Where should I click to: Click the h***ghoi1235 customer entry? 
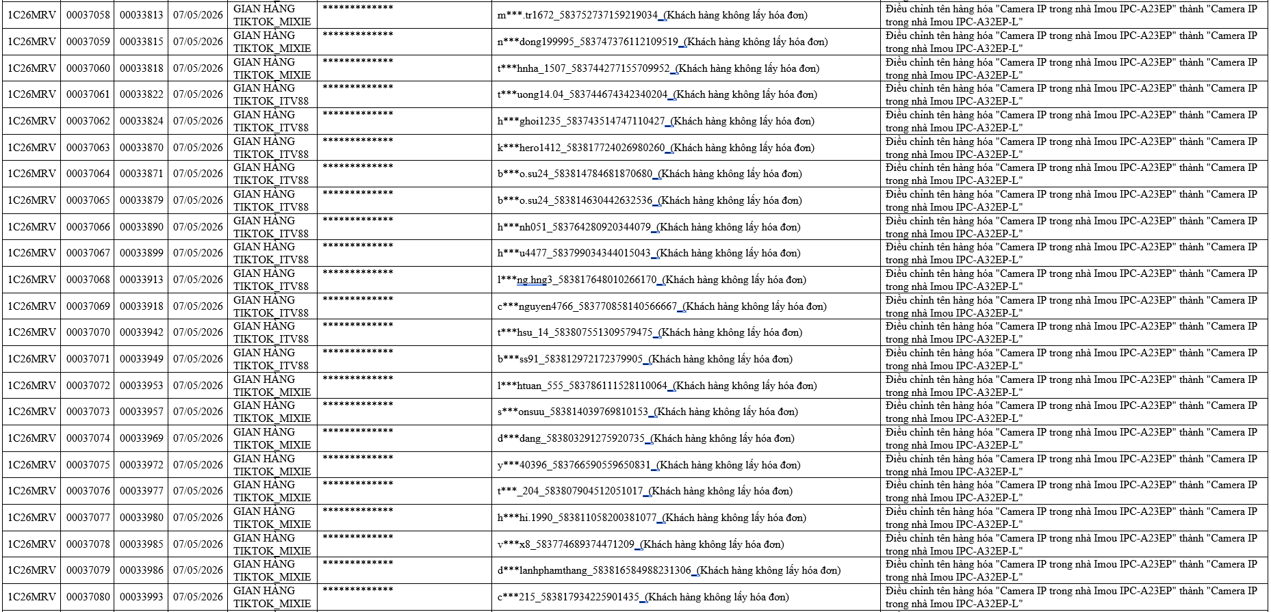coord(656,121)
